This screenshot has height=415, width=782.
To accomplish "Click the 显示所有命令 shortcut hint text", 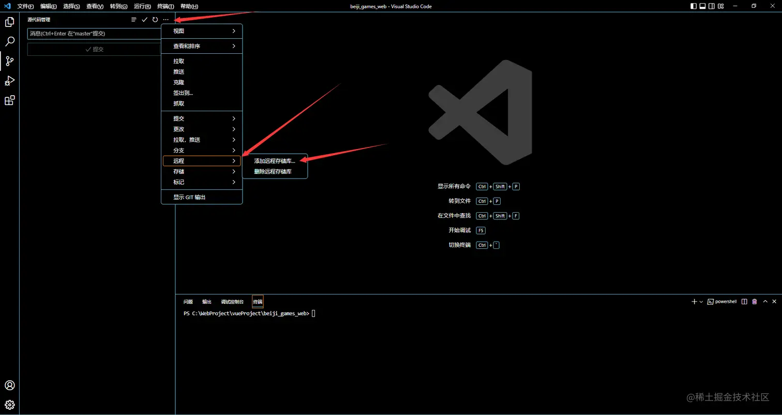I will (x=454, y=186).
